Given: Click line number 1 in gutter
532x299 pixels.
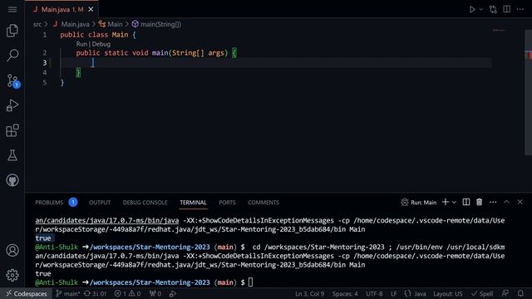Looking at the screenshot, I should pyautogui.click(x=44, y=35).
